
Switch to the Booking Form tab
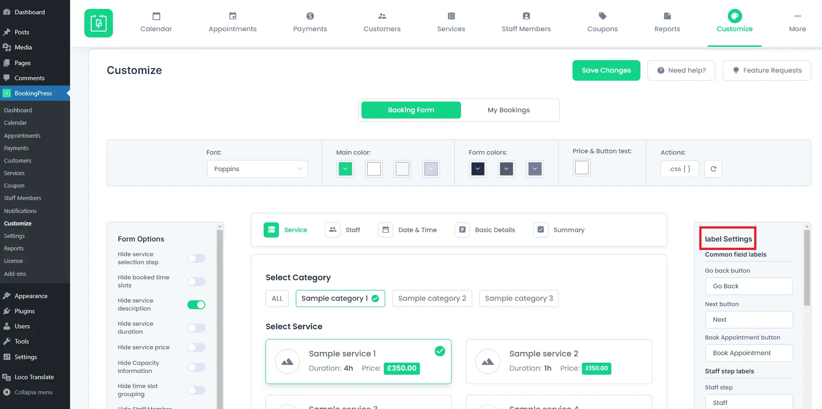click(411, 110)
